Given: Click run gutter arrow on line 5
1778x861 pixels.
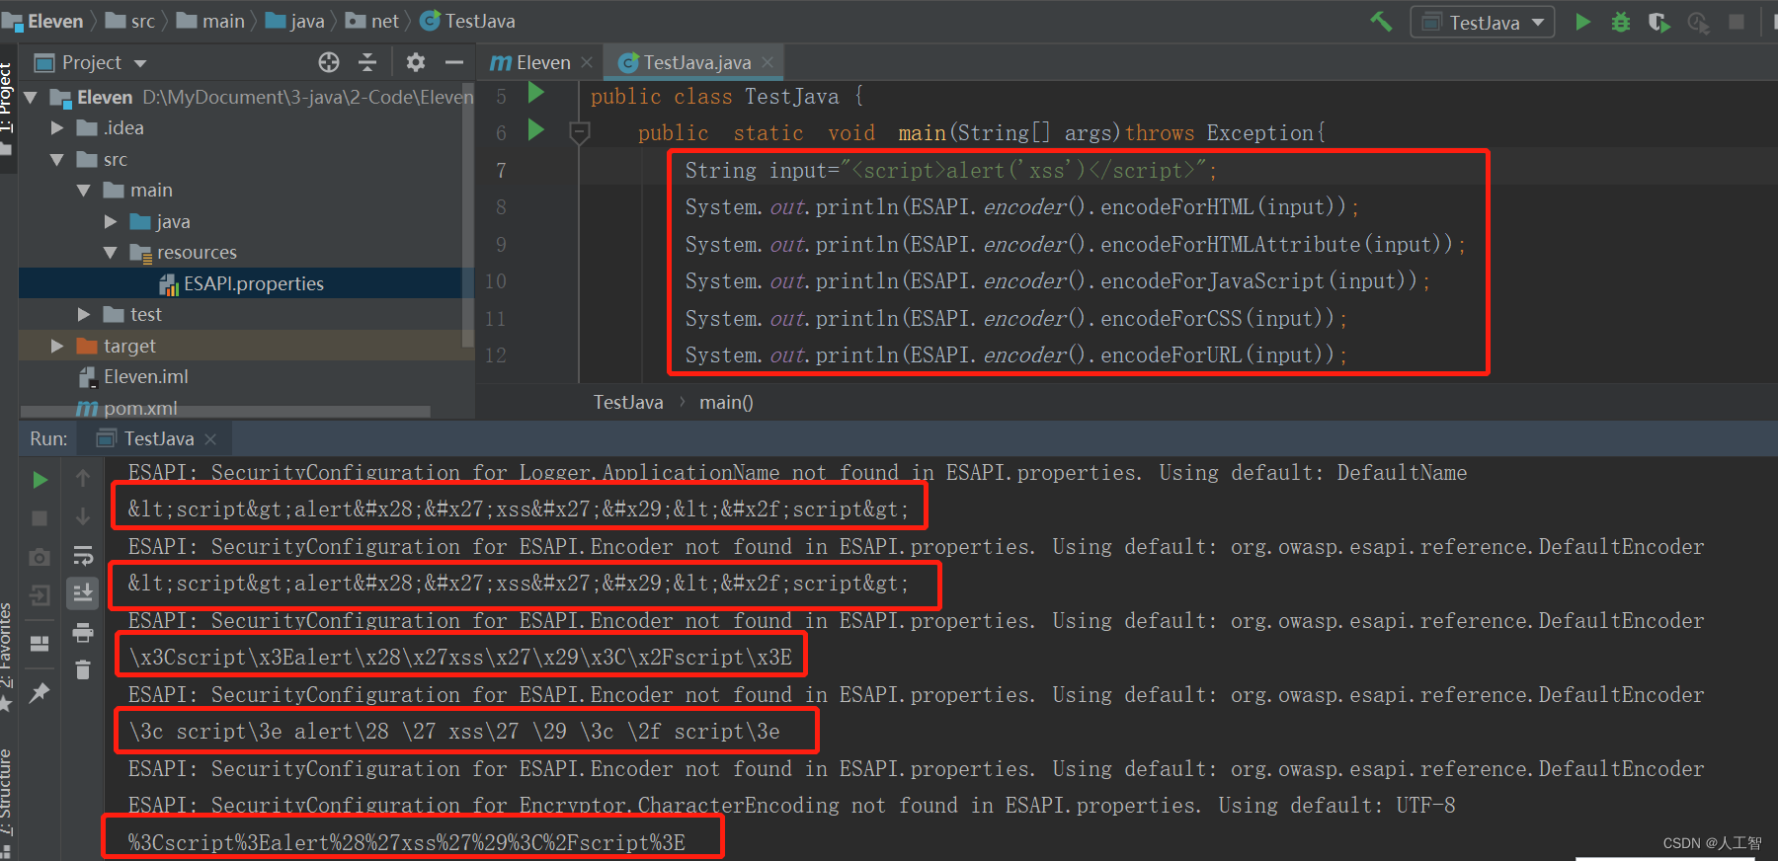Looking at the screenshot, I should tap(536, 93).
